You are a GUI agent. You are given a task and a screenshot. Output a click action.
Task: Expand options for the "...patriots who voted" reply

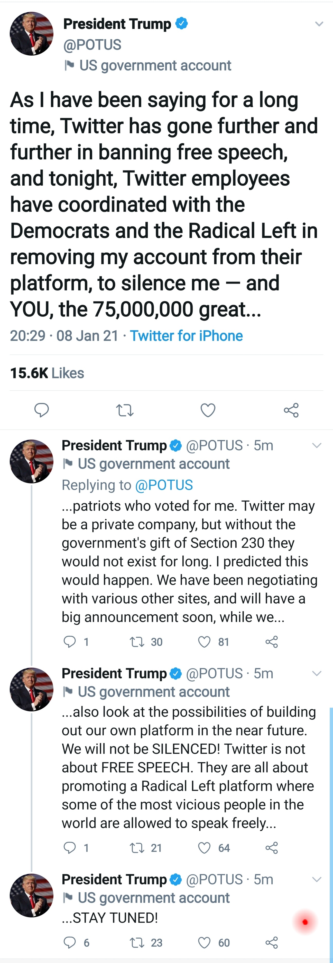(x=317, y=445)
